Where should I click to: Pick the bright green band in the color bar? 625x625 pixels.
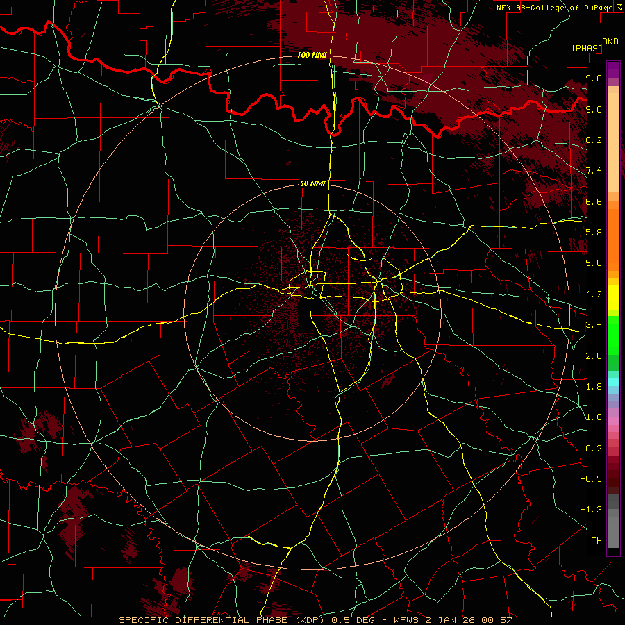pos(613,337)
